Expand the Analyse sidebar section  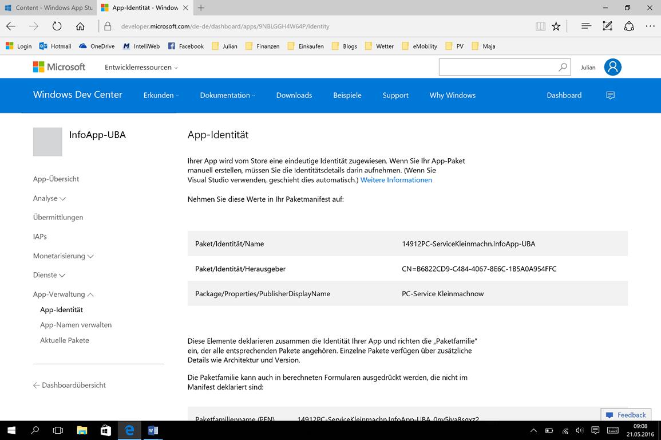click(x=49, y=198)
